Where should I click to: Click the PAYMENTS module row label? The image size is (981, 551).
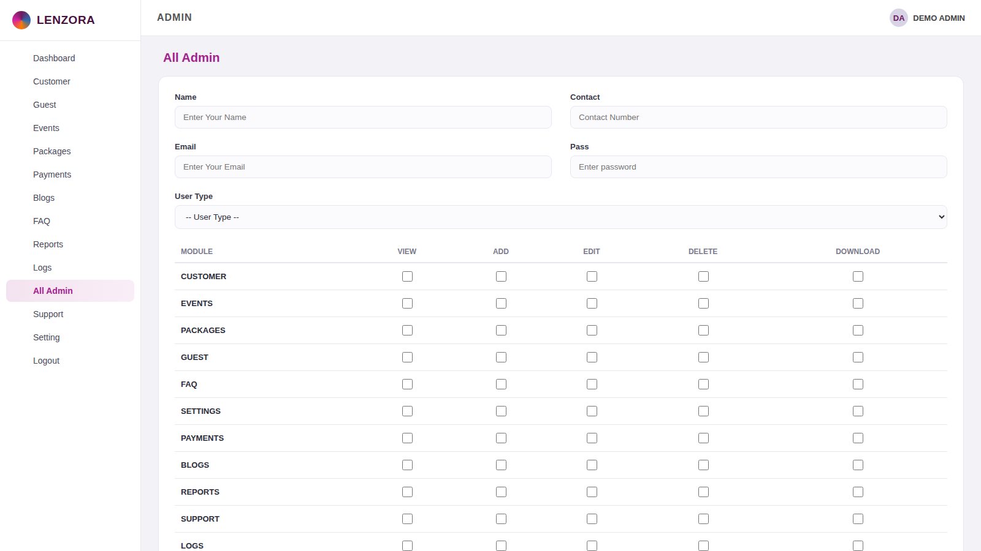pos(202,438)
